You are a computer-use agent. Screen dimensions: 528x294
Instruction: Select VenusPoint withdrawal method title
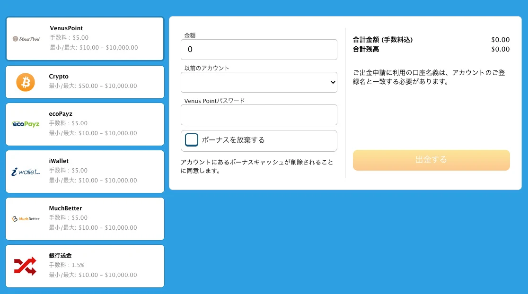[x=66, y=28]
